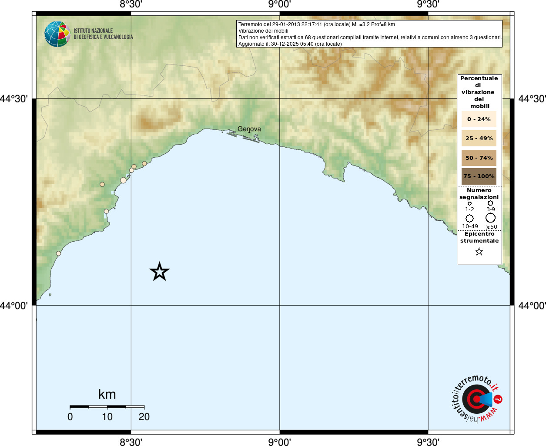Click the "Numero segnalazioni" legend heading
The height and width of the screenshot is (446, 546).
coord(479,194)
